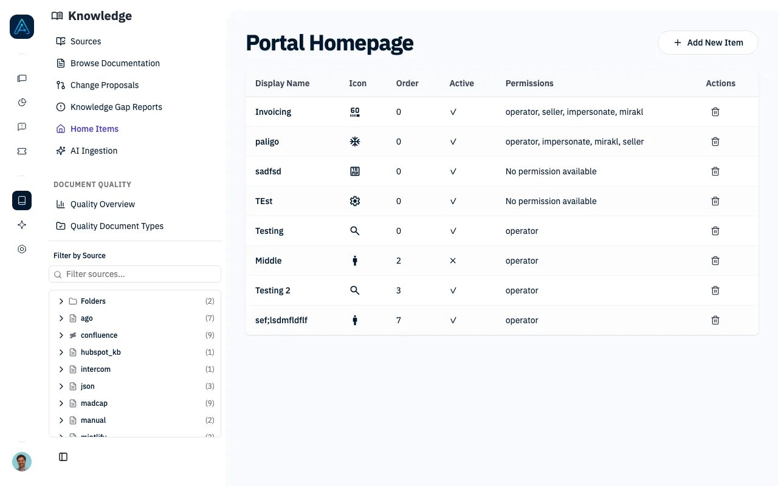This screenshot has width=778, height=486.
Task: Expand the intercom source node
Action: click(x=61, y=369)
